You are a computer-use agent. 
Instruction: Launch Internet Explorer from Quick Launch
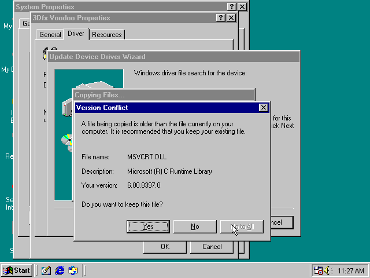click(x=60, y=270)
